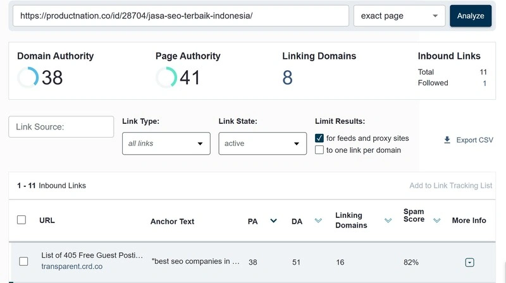The height and width of the screenshot is (283, 506).
Task: Click the Analyze button
Action: [471, 16]
